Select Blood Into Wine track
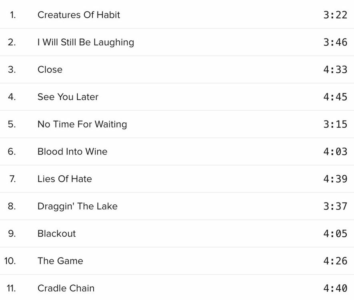Image resolution: width=354 pixels, height=300 pixels. [x=72, y=152]
